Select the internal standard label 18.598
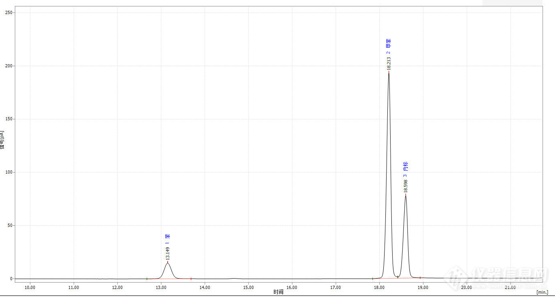Screen dimensions: 555x297 (x=405, y=186)
